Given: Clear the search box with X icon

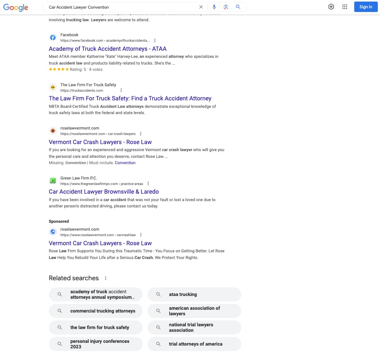Looking at the screenshot, I should coord(201,7).
